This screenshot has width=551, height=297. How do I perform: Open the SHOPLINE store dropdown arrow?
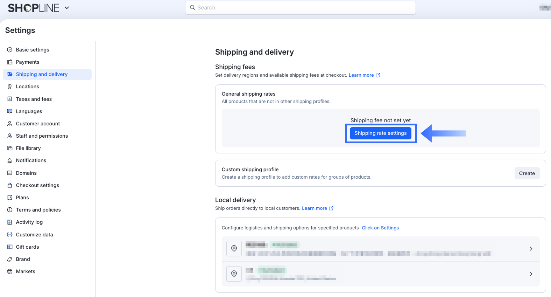pyautogui.click(x=67, y=8)
